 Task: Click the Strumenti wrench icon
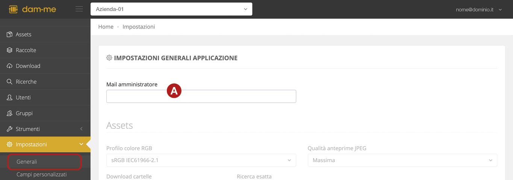click(10, 129)
